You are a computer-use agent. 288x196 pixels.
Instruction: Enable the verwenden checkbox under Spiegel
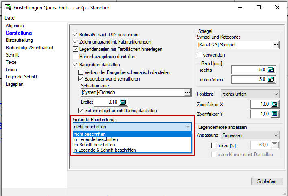coord(200,54)
